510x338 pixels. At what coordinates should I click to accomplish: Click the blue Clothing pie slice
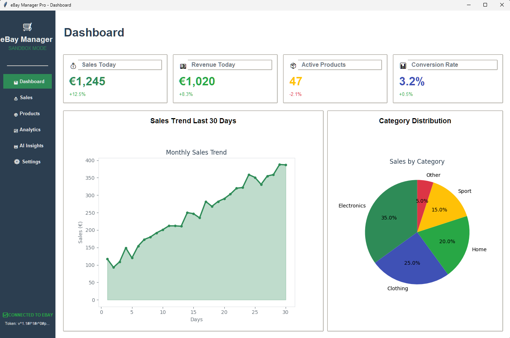pyautogui.click(x=410, y=265)
